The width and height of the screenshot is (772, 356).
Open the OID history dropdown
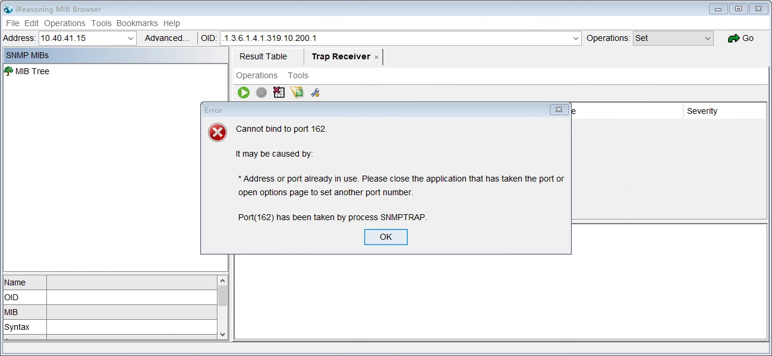pos(575,39)
